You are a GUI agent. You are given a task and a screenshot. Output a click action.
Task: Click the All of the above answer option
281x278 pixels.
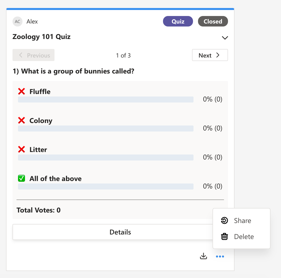tap(55, 178)
